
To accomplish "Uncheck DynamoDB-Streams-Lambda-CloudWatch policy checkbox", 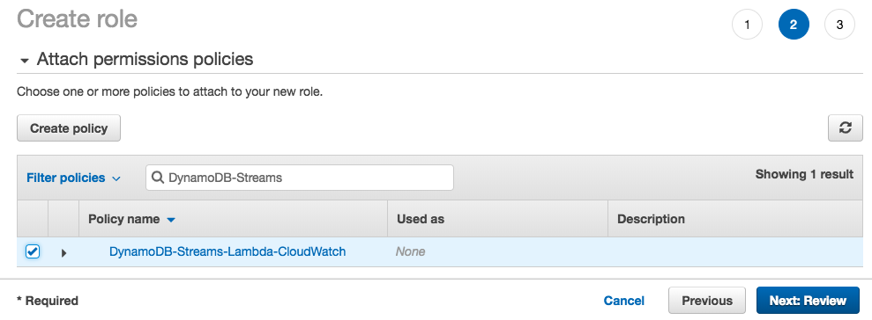I will 33,251.
